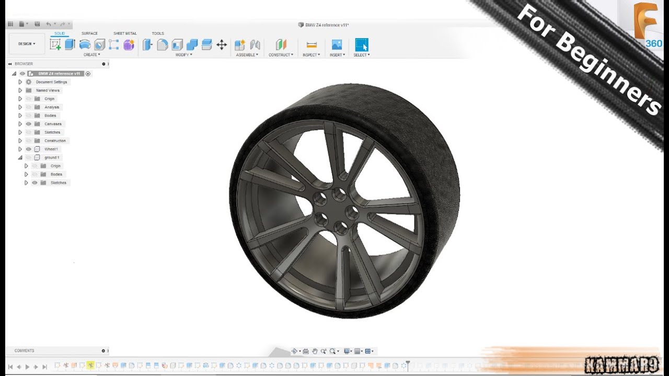Image resolution: width=669 pixels, height=376 pixels.
Task: Open the ASSEMBLE dropdown menu
Action: coord(247,54)
